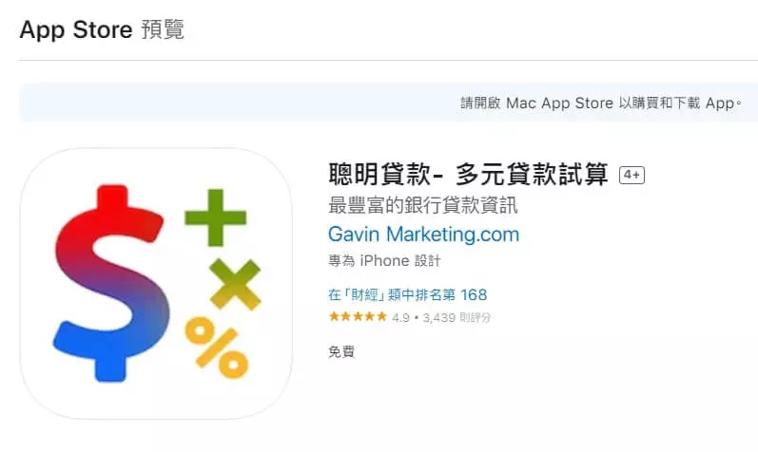The image size is (758, 452).
Task: Click the olive multiplication X in app icon
Action: coord(236,285)
